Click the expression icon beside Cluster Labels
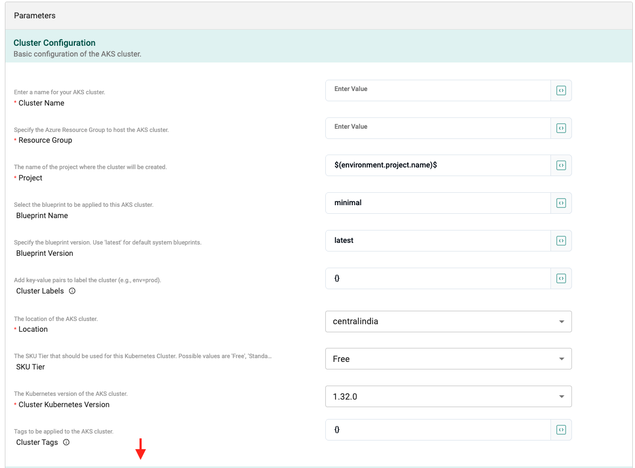Viewport: 635px width, 468px height. tap(561, 278)
